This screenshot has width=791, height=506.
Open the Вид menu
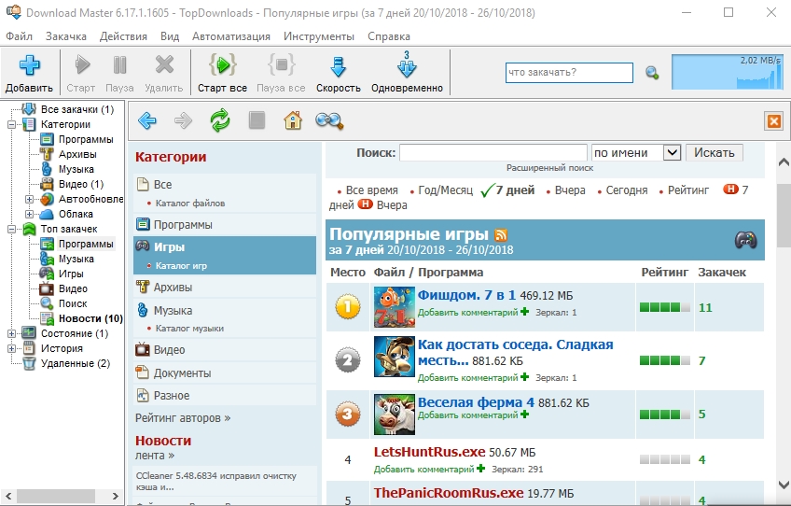pyautogui.click(x=170, y=36)
